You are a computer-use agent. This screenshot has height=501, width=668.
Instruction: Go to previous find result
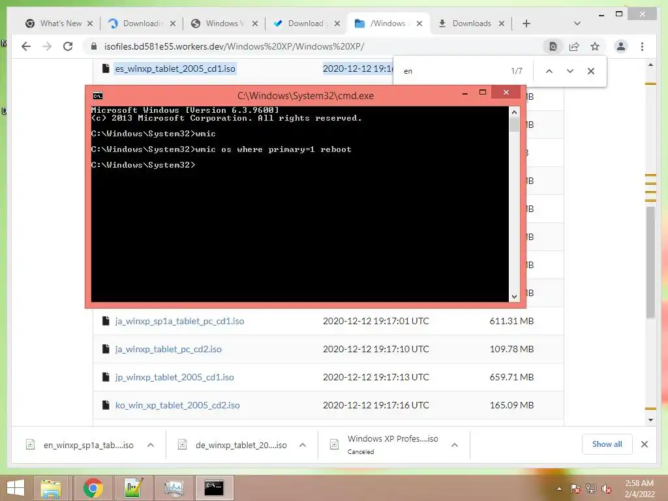point(549,71)
